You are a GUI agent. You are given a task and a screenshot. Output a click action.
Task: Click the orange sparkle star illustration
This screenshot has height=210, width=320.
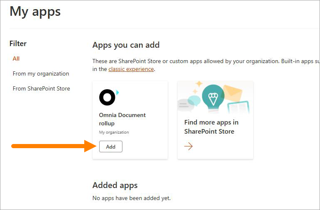point(199,83)
